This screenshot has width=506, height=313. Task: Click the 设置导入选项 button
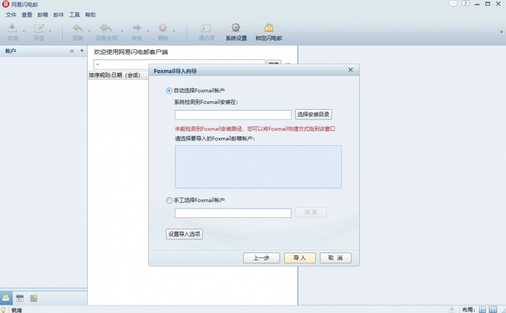[184, 234]
